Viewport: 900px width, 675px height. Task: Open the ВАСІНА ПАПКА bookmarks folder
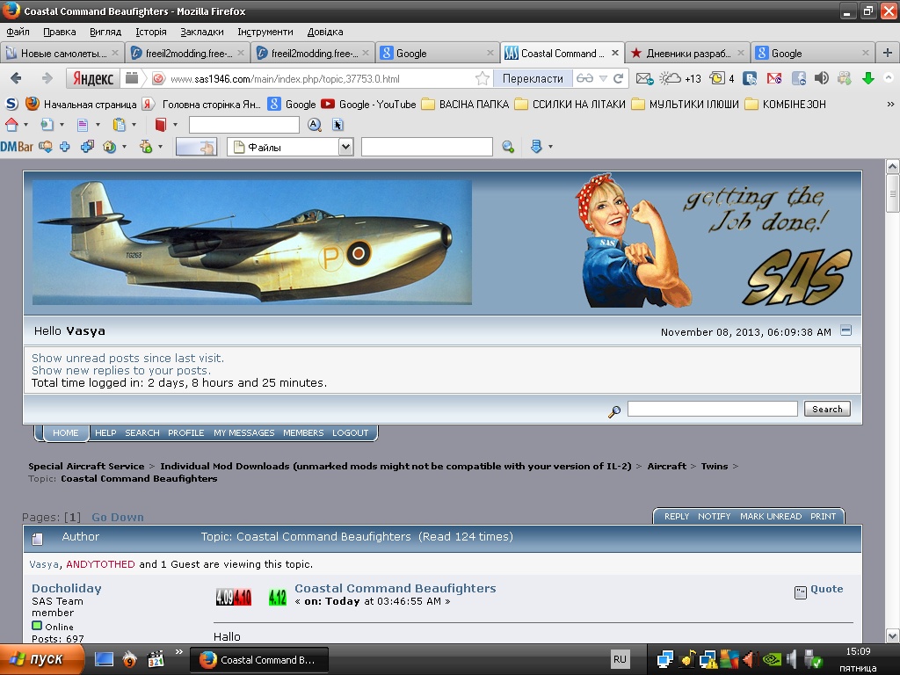coord(465,104)
